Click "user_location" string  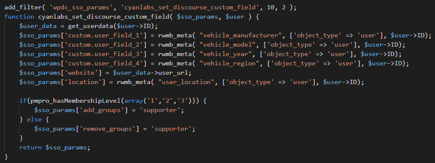(187, 83)
